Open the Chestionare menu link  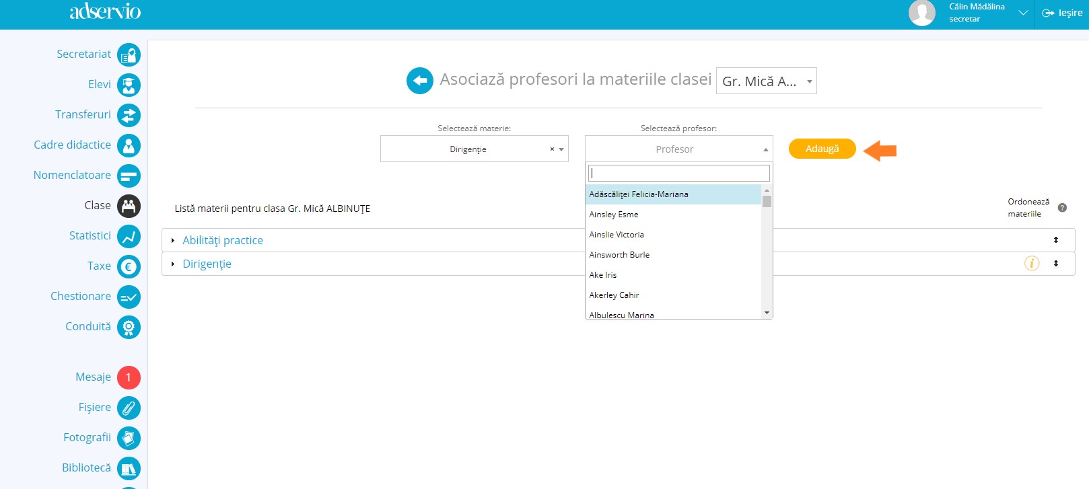pos(81,296)
